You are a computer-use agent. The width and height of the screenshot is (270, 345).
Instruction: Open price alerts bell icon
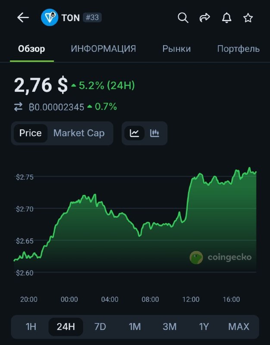coord(226,18)
